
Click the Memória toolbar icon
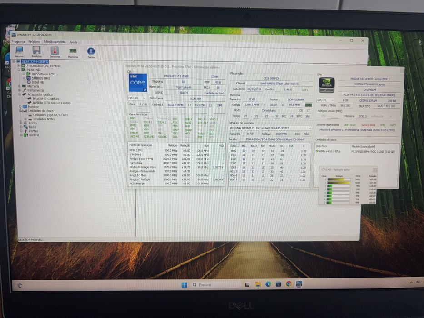point(73,52)
